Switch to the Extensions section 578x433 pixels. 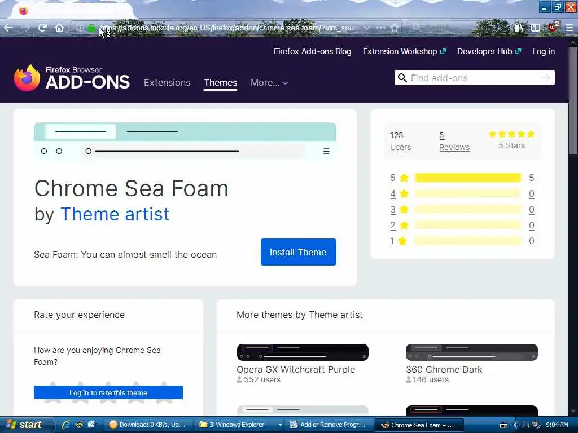click(x=167, y=82)
